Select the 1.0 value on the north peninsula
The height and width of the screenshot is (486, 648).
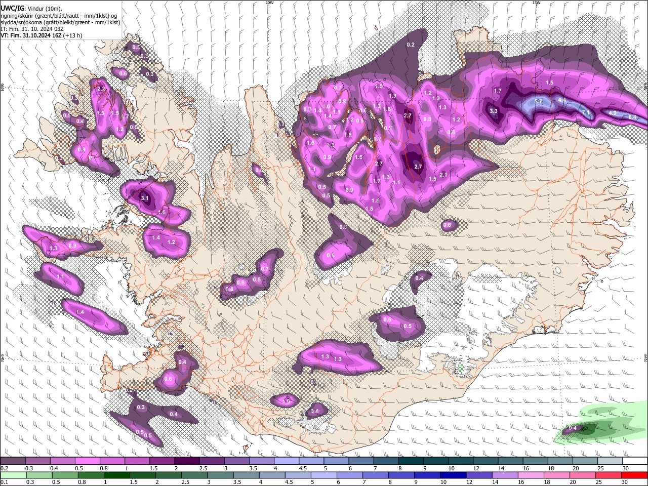tap(327, 106)
